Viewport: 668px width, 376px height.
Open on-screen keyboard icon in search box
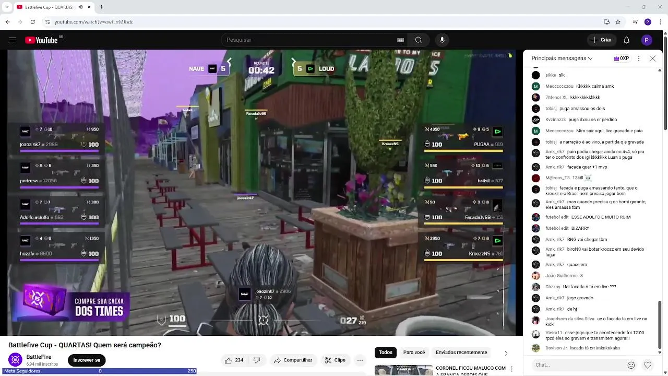click(x=400, y=40)
